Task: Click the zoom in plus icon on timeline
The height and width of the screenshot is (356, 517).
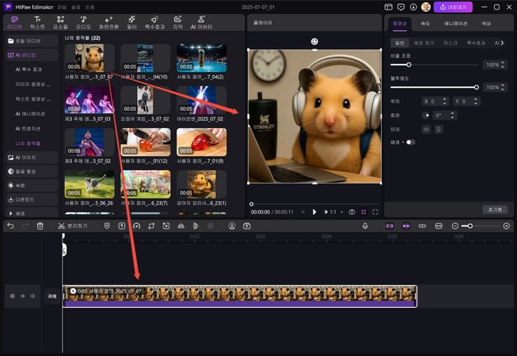Action: (x=507, y=226)
